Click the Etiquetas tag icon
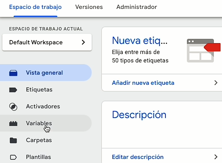Viewport: 222px width, 163px height. pyautogui.click(x=13, y=90)
